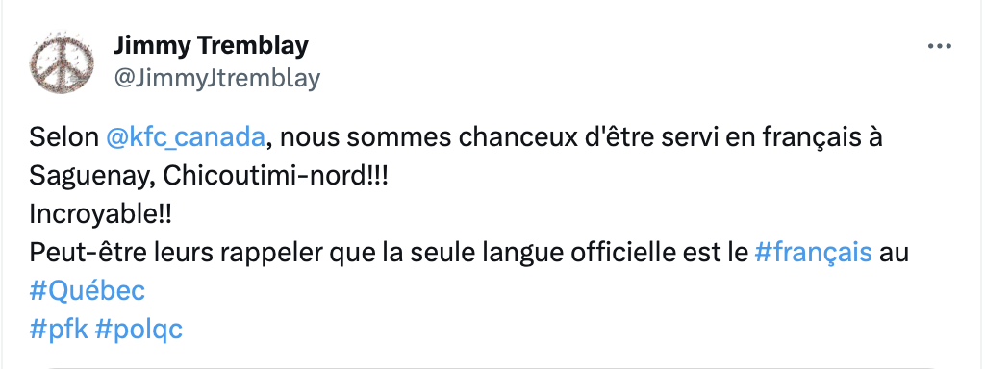
Task: Click the word au after #français
Action: click(x=894, y=254)
